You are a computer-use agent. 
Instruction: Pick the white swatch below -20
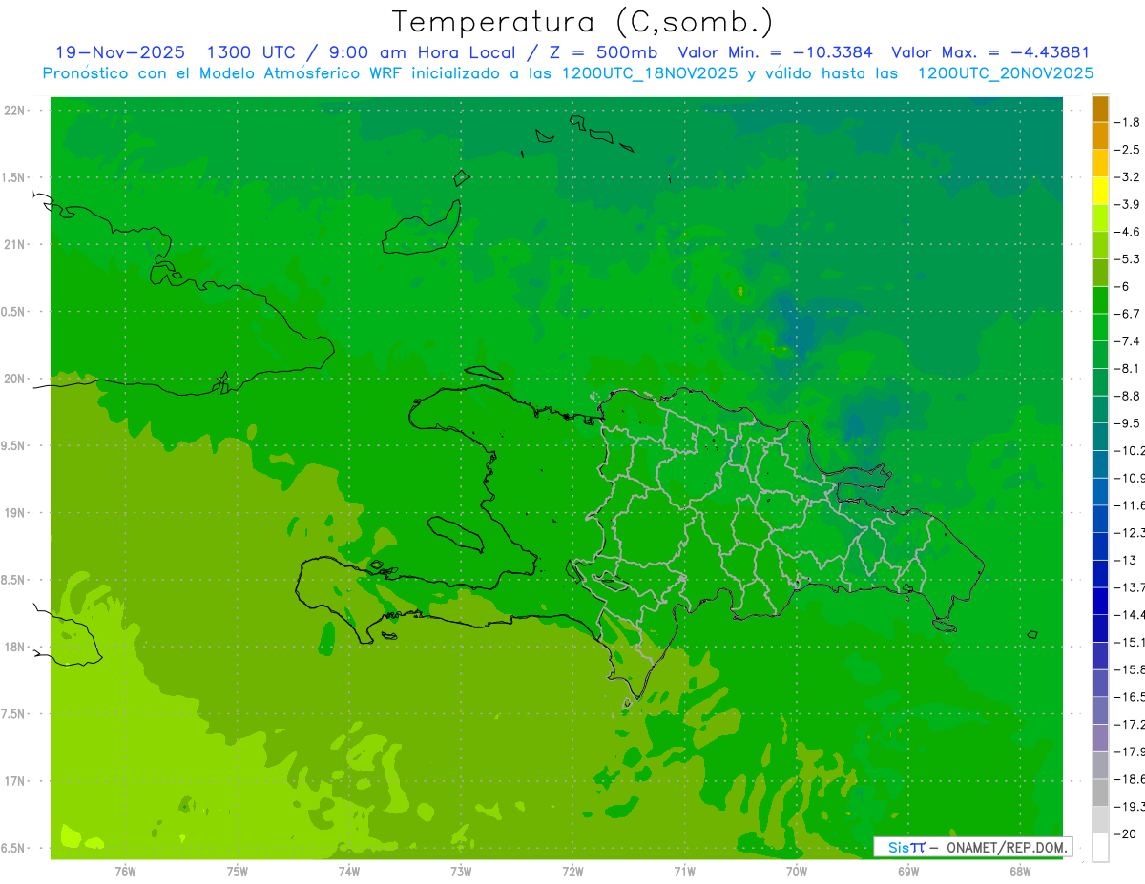1100,848
